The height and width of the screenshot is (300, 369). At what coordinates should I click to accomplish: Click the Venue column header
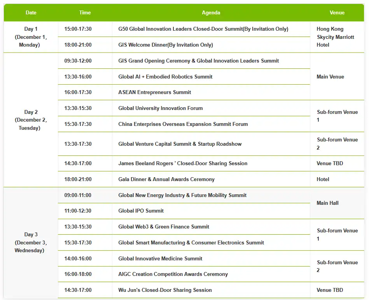click(x=337, y=12)
